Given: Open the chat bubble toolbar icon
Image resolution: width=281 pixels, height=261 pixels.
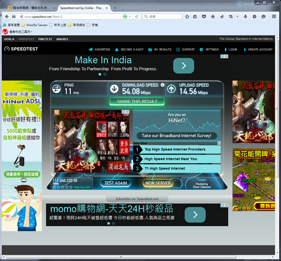Looking at the screenshot, I should [x=263, y=17].
